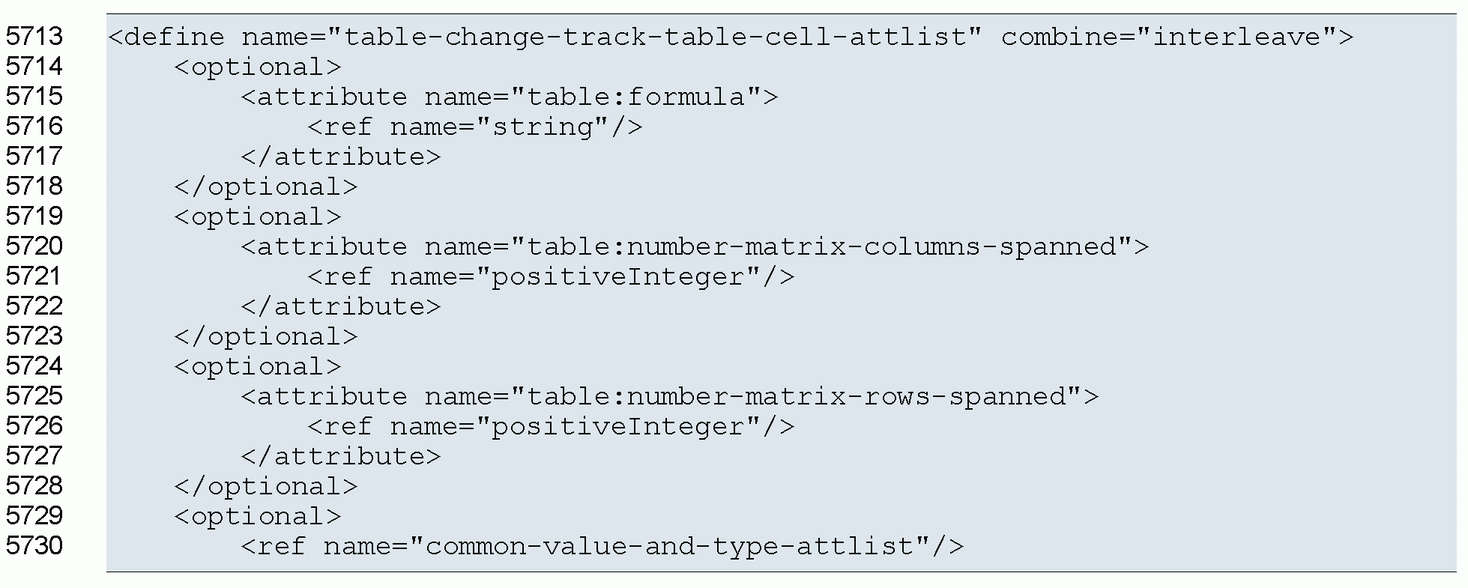The image size is (1468, 588).
Task: Click the positiveInteger ref on line 5726
Action: (x=551, y=426)
